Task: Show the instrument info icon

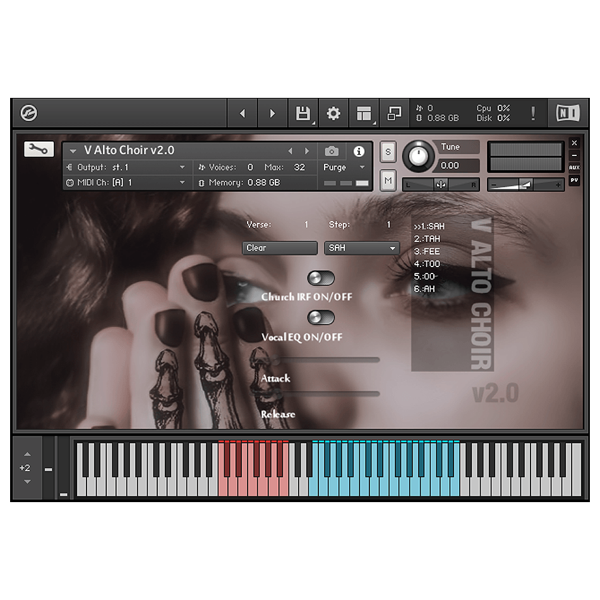Action: [x=359, y=151]
